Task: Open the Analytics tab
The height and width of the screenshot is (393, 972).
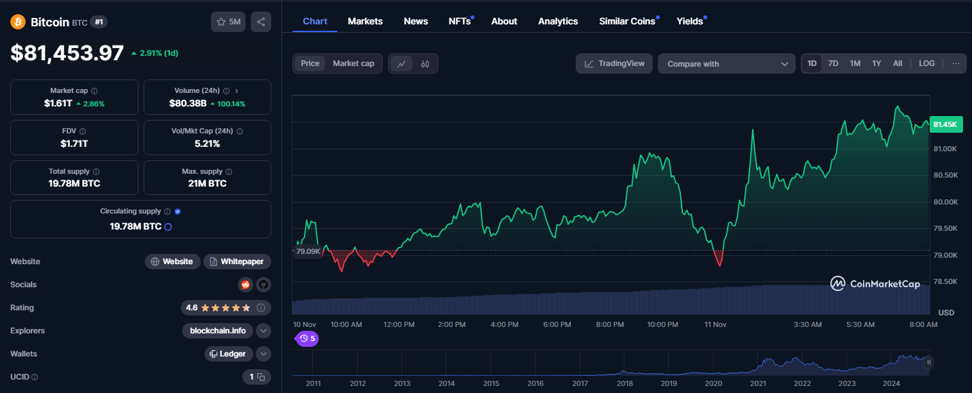Action: [558, 21]
